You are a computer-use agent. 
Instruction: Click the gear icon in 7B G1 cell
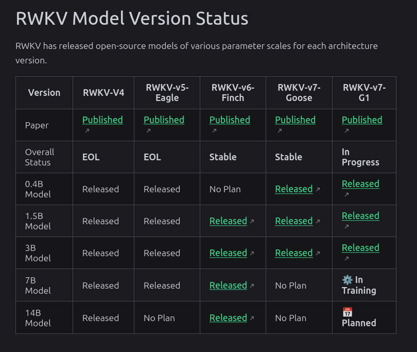[347, 280]
